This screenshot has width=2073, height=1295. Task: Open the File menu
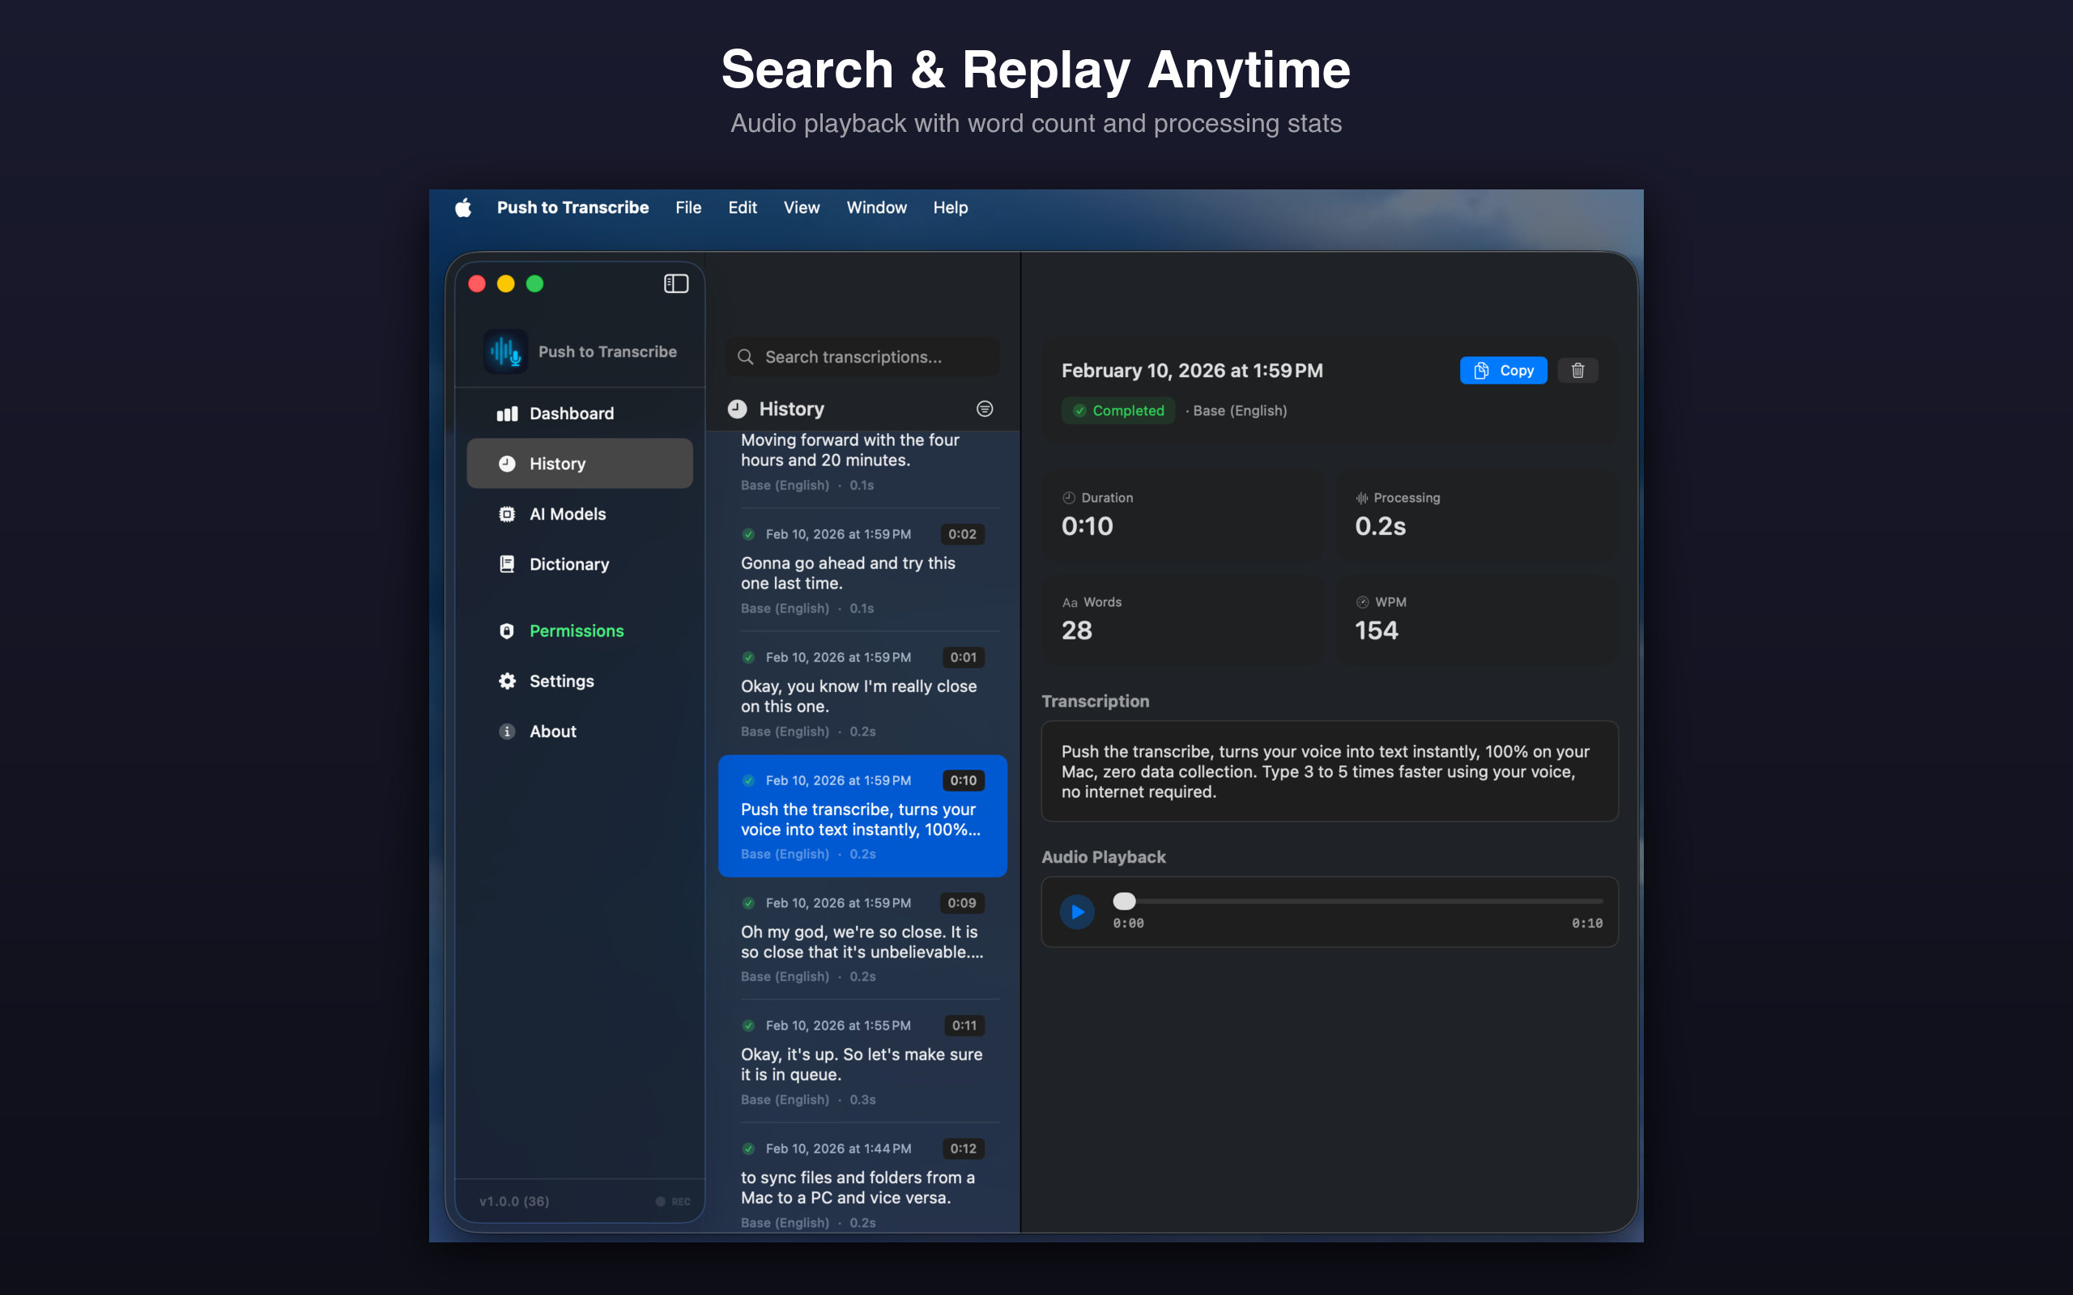point(687,207)
